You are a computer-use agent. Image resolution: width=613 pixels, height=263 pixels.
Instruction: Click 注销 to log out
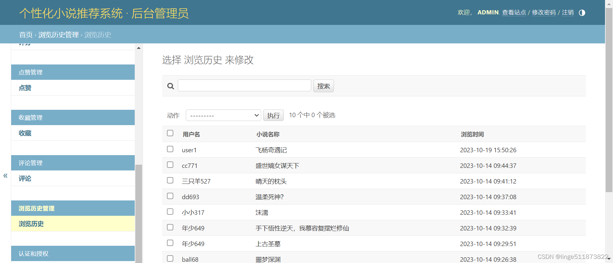568,12
